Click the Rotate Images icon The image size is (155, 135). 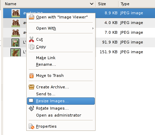[31, 108]
